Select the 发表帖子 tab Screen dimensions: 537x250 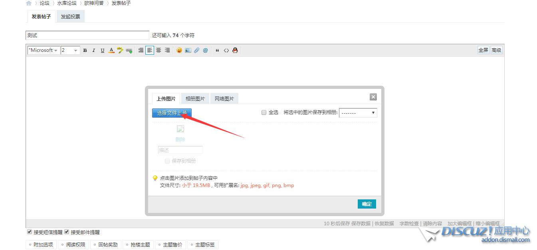tap(42, 17)
